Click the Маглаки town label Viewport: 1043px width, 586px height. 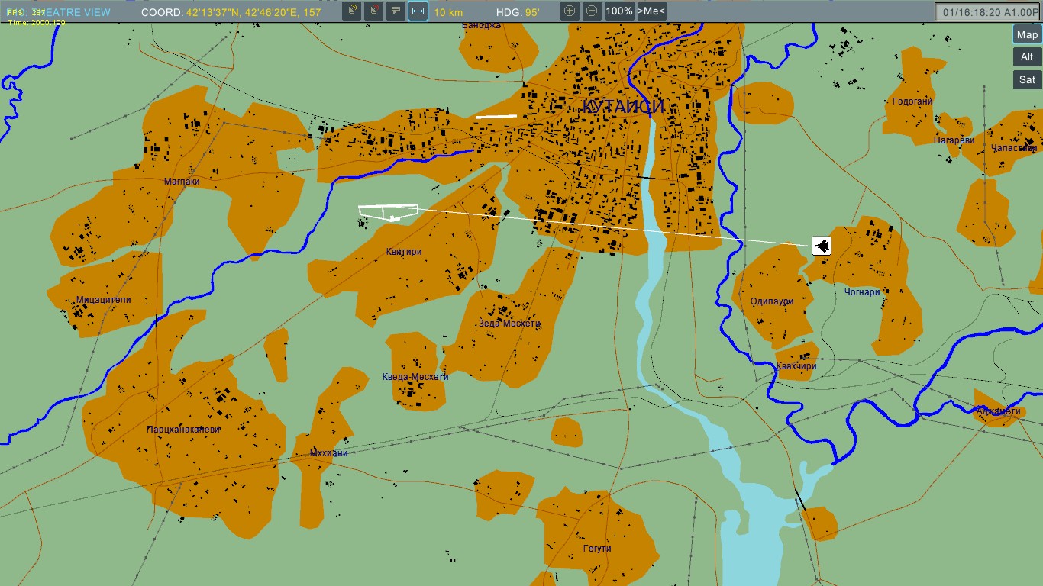pos(182,182)
